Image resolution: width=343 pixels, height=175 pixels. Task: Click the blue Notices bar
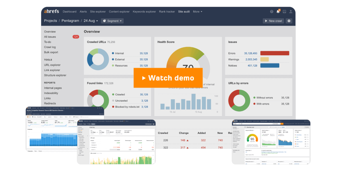point(270,66)
